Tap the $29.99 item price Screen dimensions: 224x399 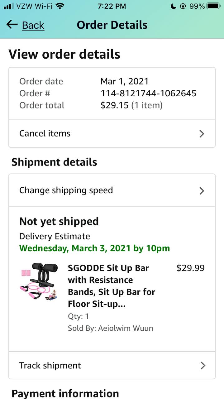pyautogui.click(x=190, y=268)
